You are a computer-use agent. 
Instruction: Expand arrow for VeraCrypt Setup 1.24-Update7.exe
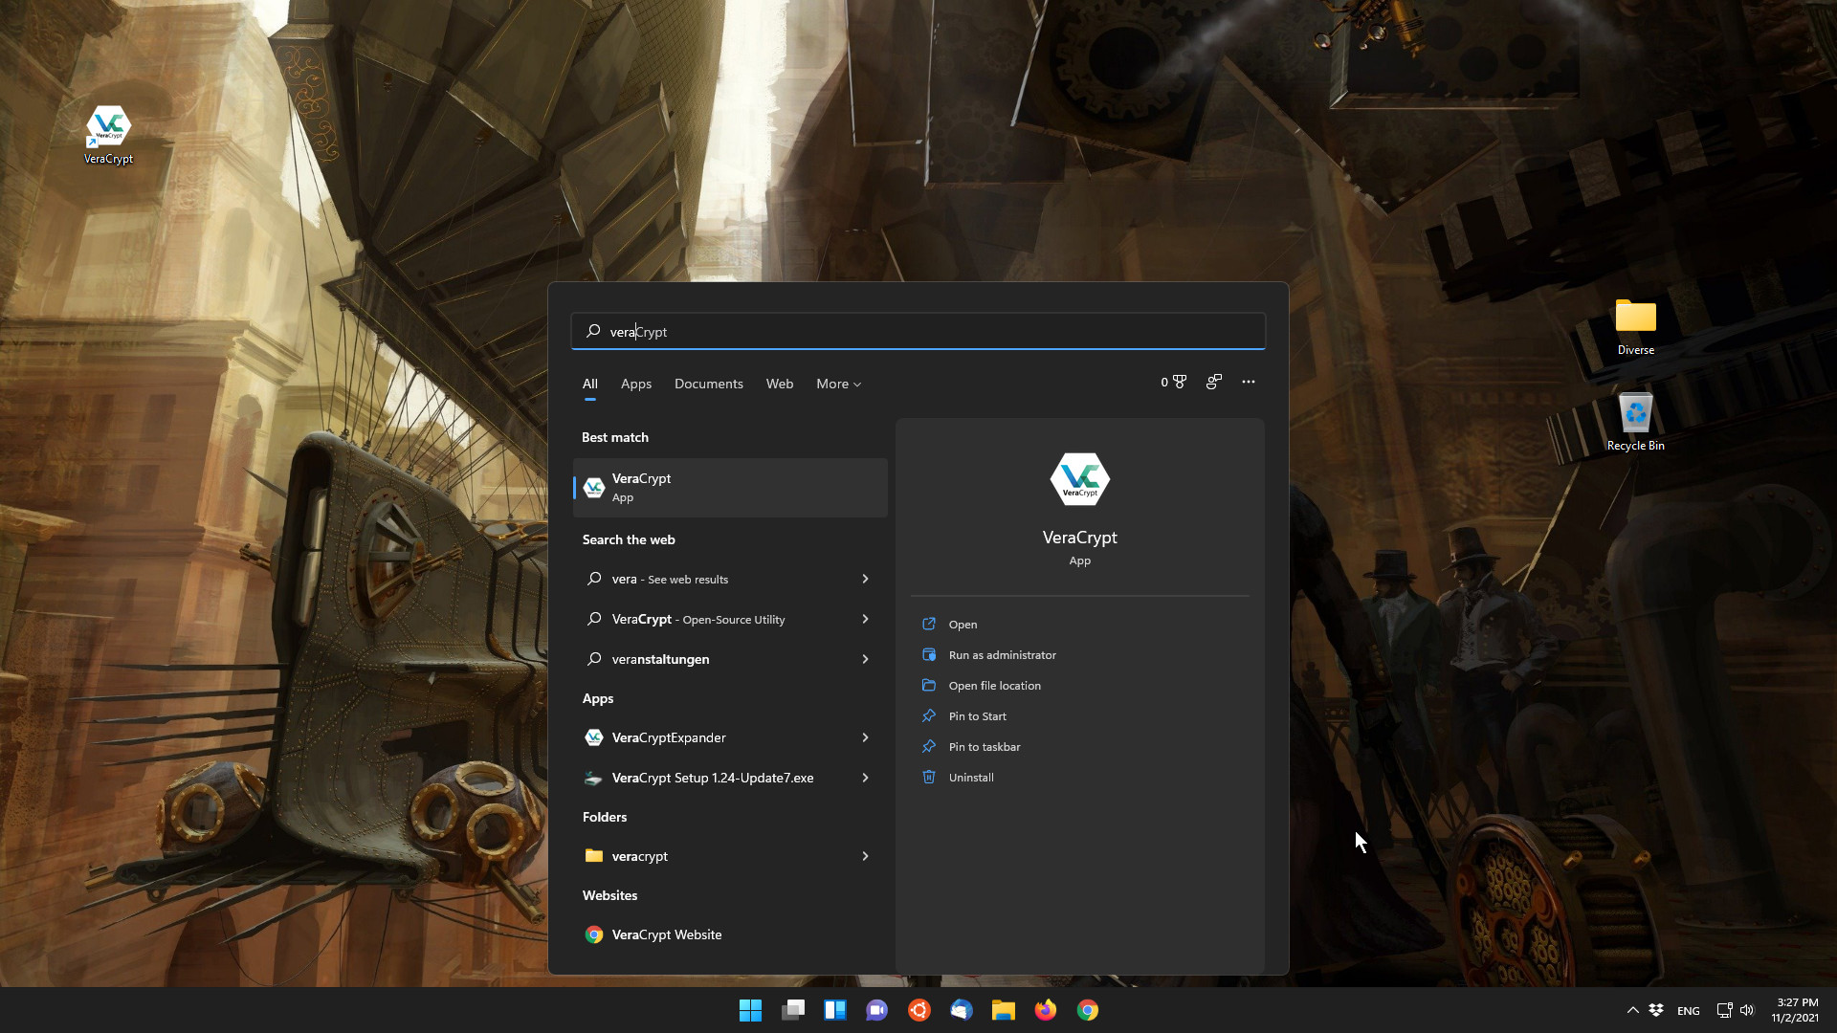click(865, 778)
